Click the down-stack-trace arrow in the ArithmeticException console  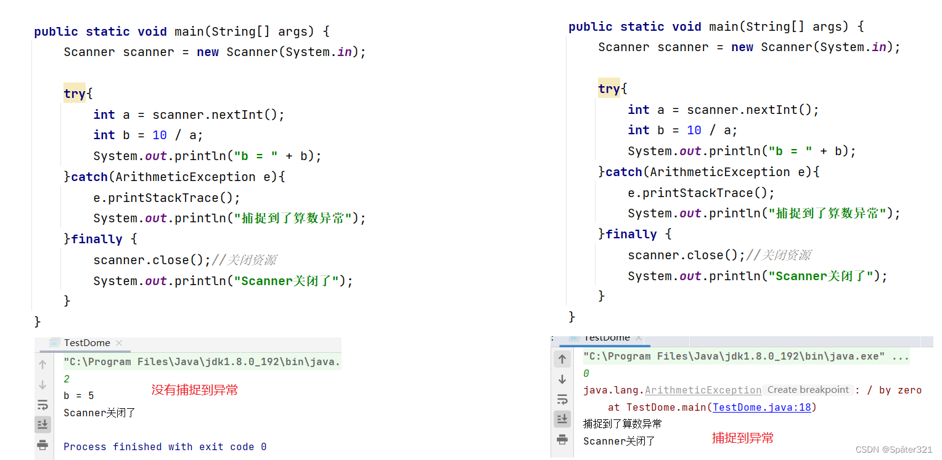(x=562, y=379)
